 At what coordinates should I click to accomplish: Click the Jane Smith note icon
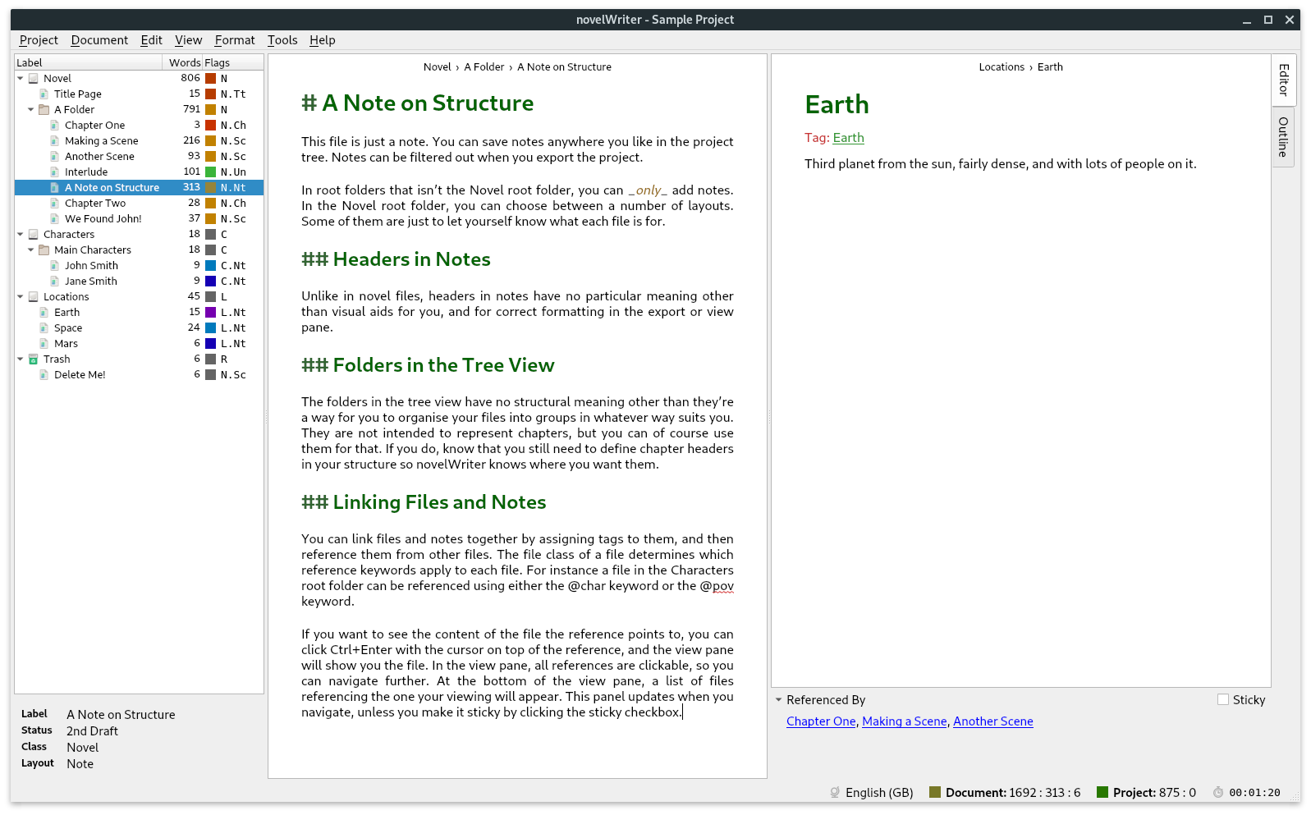[55, 282]
